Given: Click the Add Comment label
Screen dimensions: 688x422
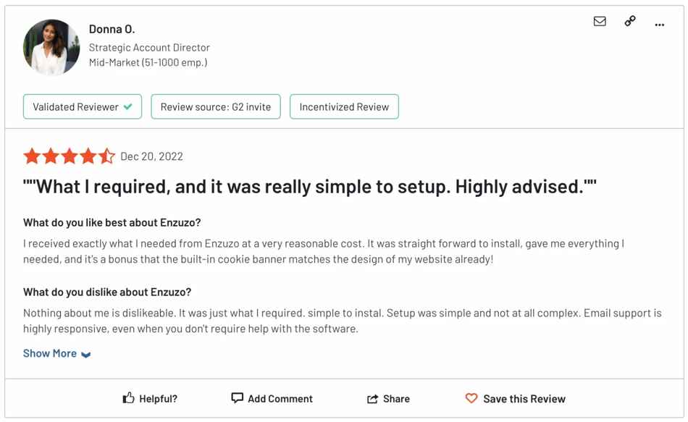Looking at the screenshot, I should [280, 399].
